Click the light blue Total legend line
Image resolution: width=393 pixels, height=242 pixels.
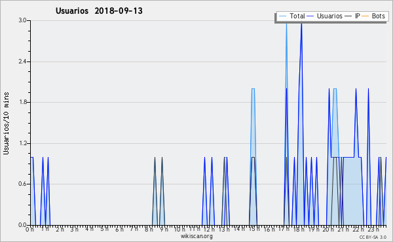[282, 16]
